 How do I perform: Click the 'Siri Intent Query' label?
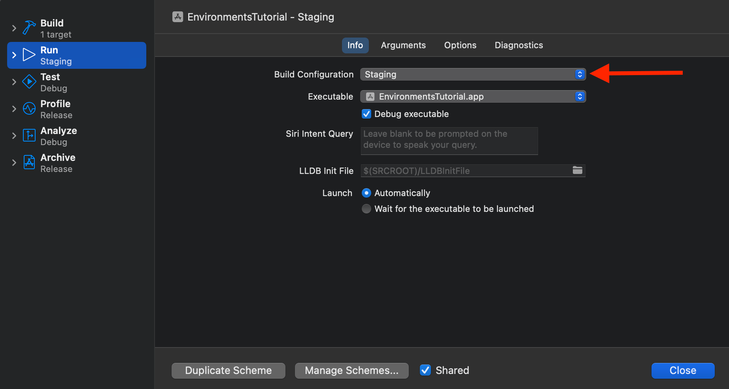pos(319,134)
